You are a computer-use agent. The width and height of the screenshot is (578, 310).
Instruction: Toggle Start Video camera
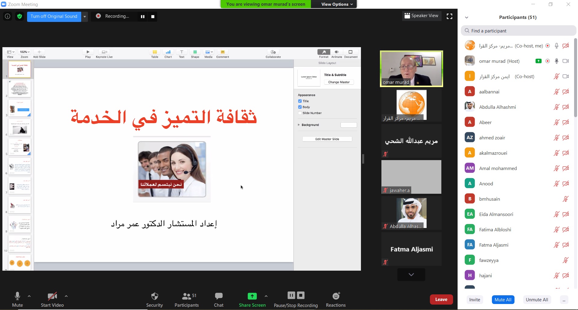tap(52, 296)
